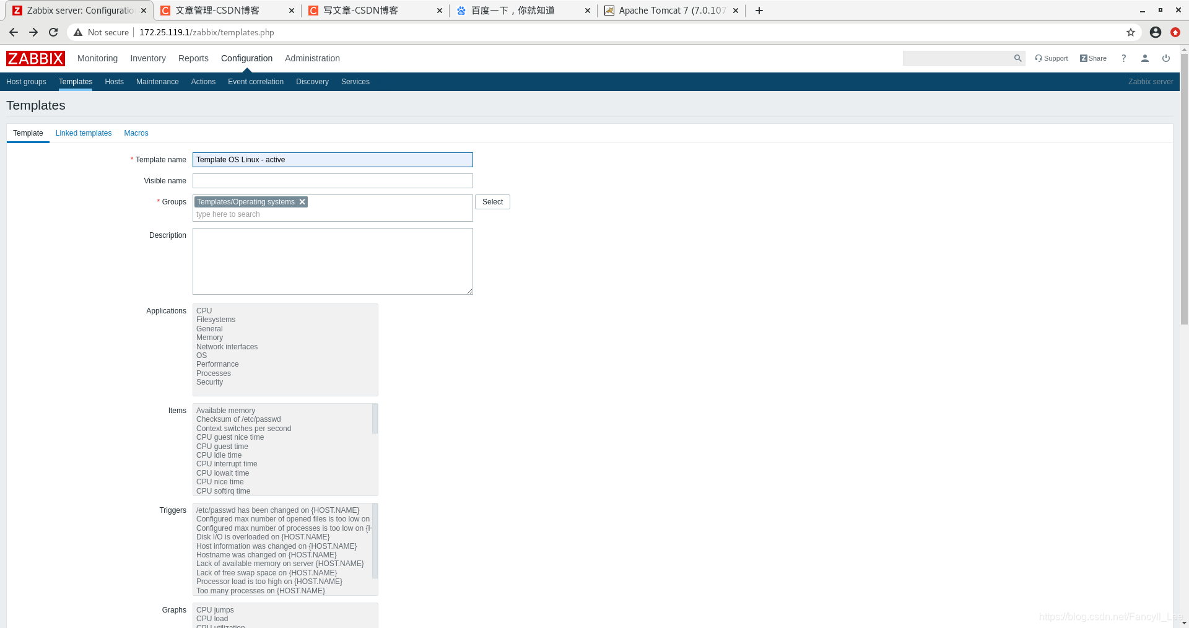Click 'Security' in Applications list

[209, 382]
